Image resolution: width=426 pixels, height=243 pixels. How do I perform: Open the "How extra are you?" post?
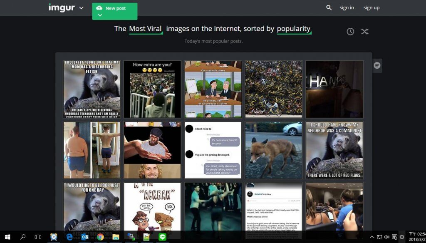(152, 89)
